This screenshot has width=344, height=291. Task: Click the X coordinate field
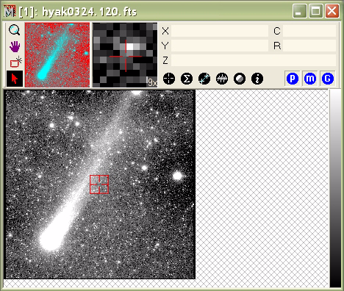click(220, 31)
